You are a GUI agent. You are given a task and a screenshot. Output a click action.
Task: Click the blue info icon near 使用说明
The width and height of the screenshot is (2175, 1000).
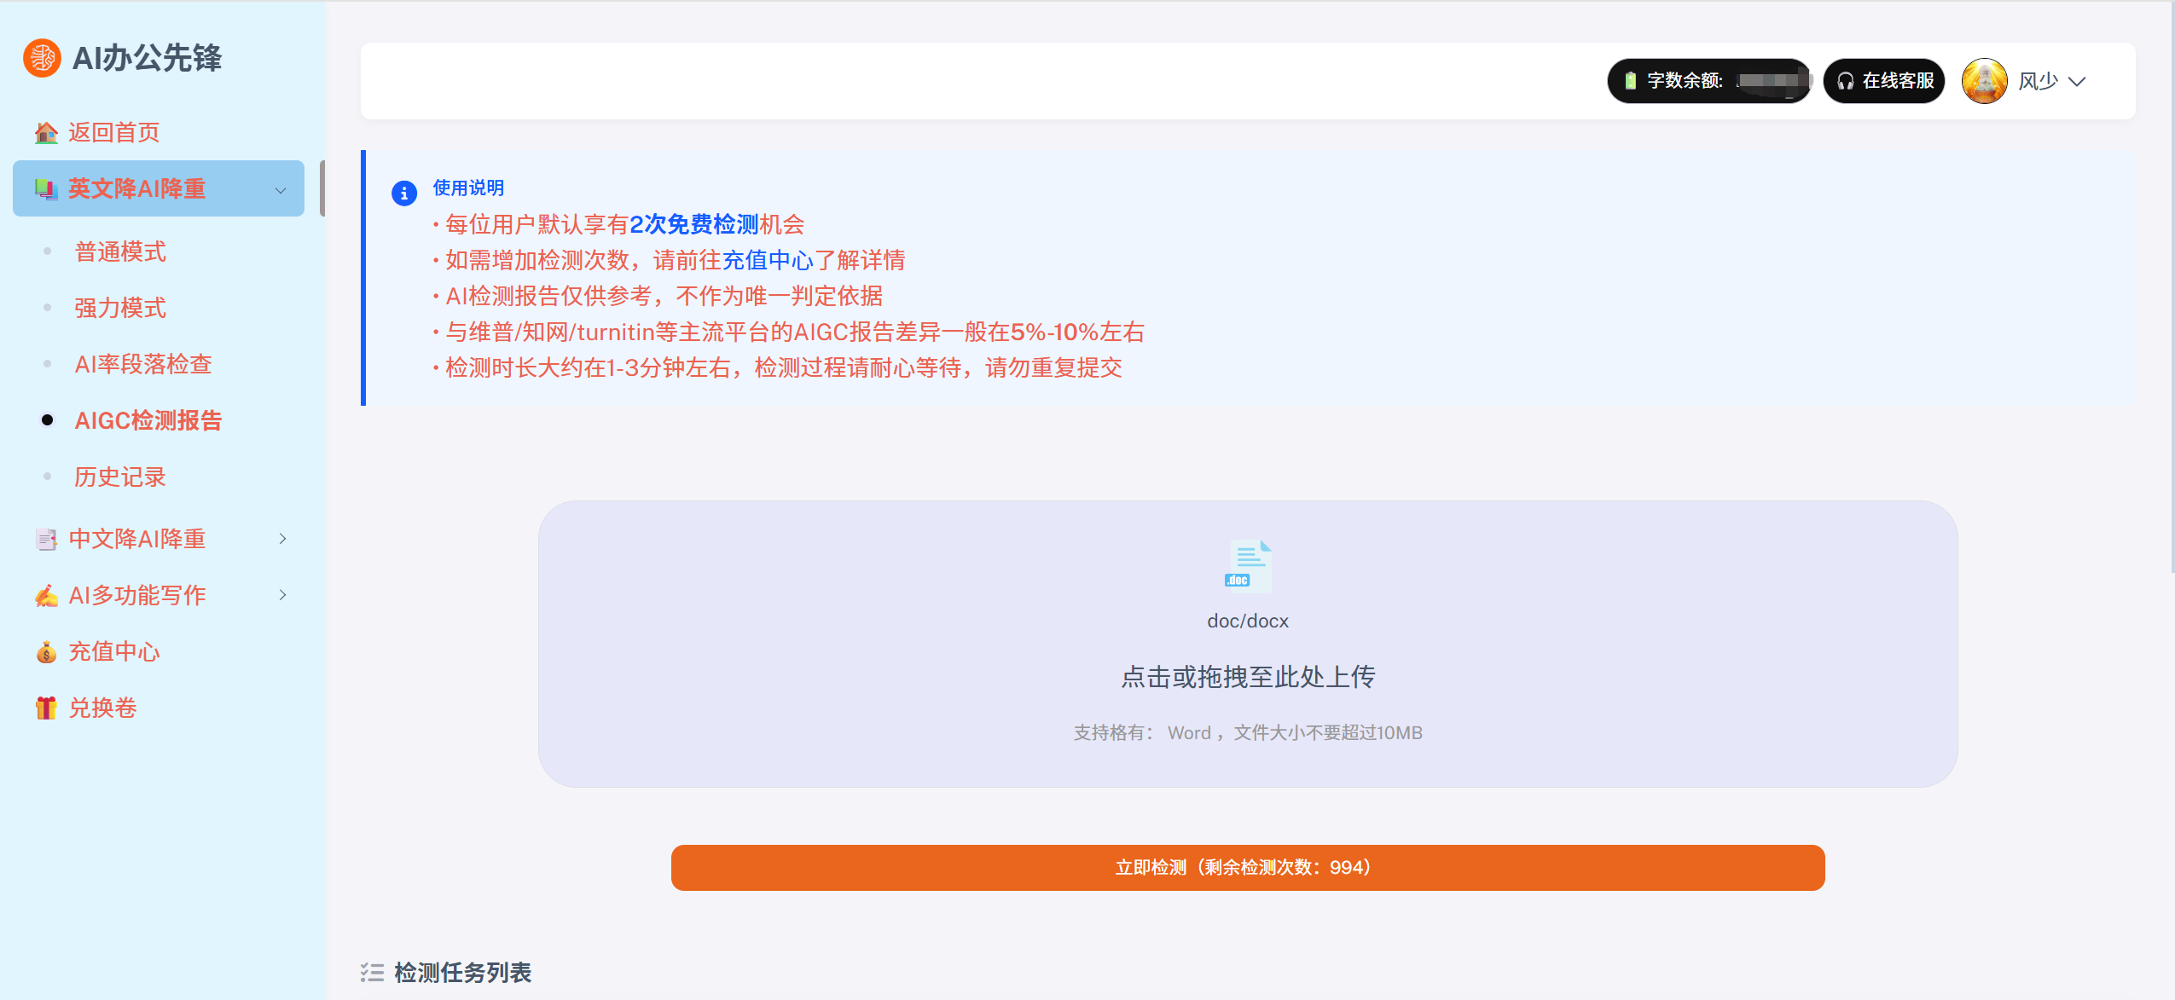click(404, 194)
